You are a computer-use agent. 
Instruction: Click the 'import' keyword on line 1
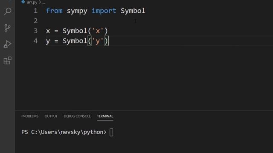tap(104, 11)
